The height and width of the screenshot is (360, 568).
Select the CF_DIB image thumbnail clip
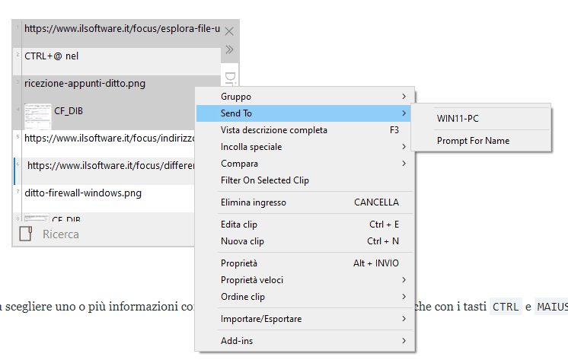click(38, 111)
